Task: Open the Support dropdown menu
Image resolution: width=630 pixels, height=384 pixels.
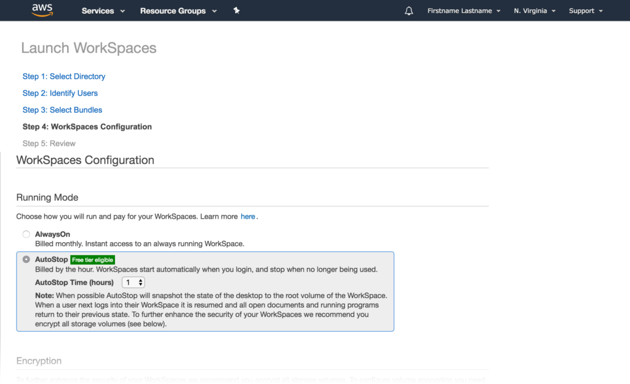Action: click(586, 11)
